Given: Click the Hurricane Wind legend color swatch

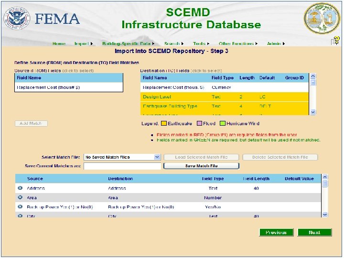Looking at the screenshot, I should point(223,123).
